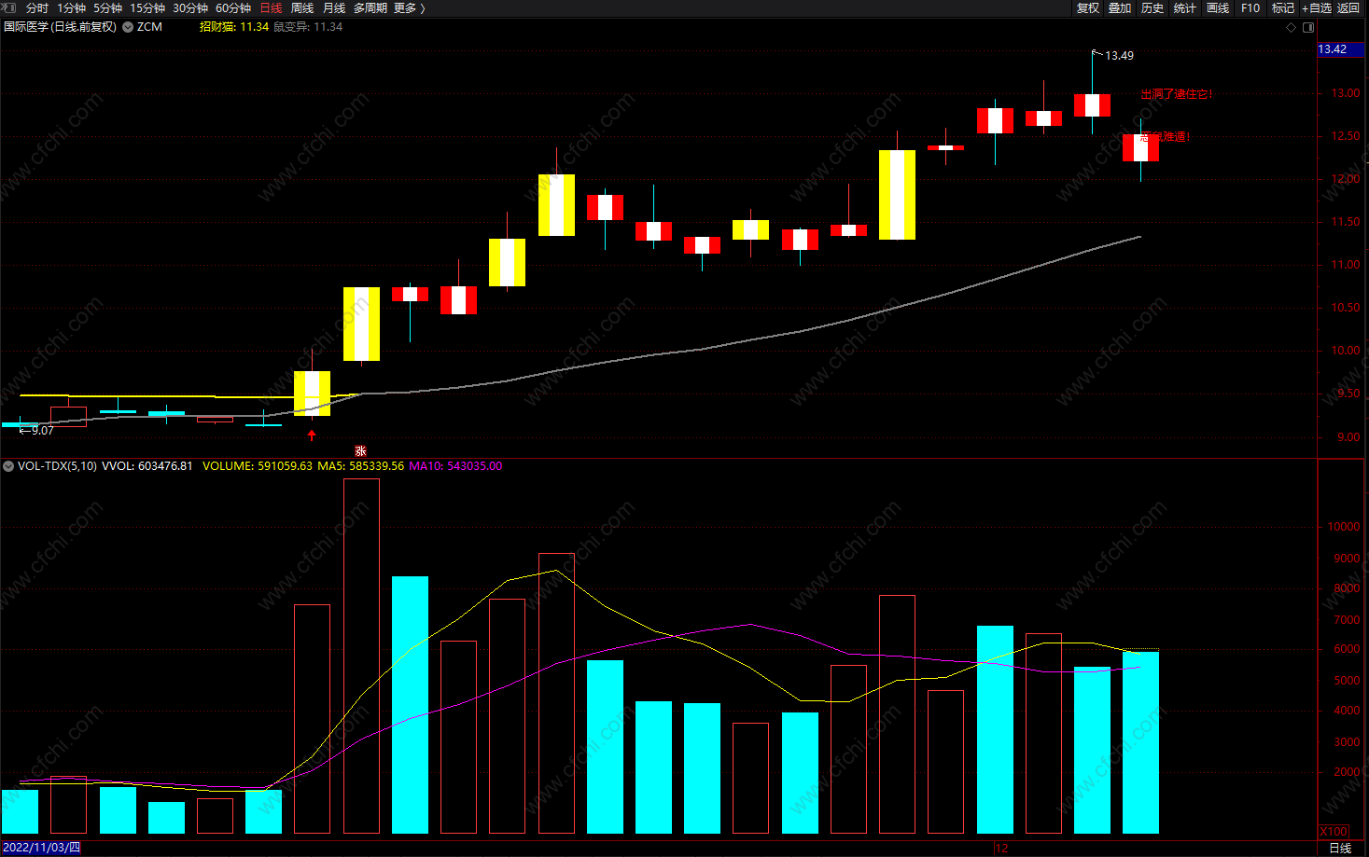Click the red 涨 marker icon below the chart

coord(360,451)
